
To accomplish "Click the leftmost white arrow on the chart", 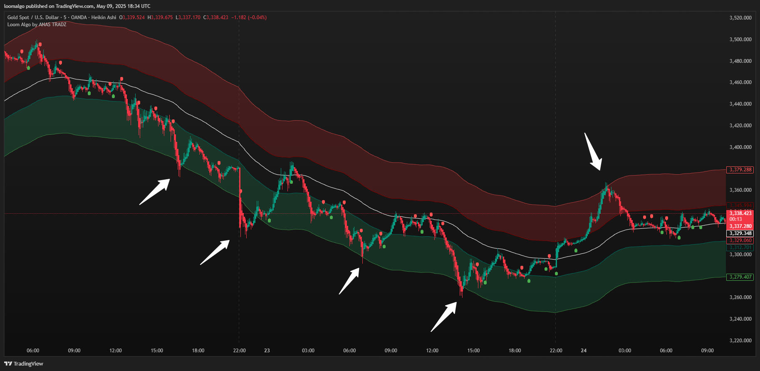I will pos(155,192).
